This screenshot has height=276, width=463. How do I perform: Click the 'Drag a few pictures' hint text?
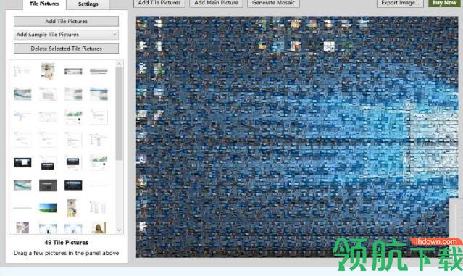(x=66, y=253)
